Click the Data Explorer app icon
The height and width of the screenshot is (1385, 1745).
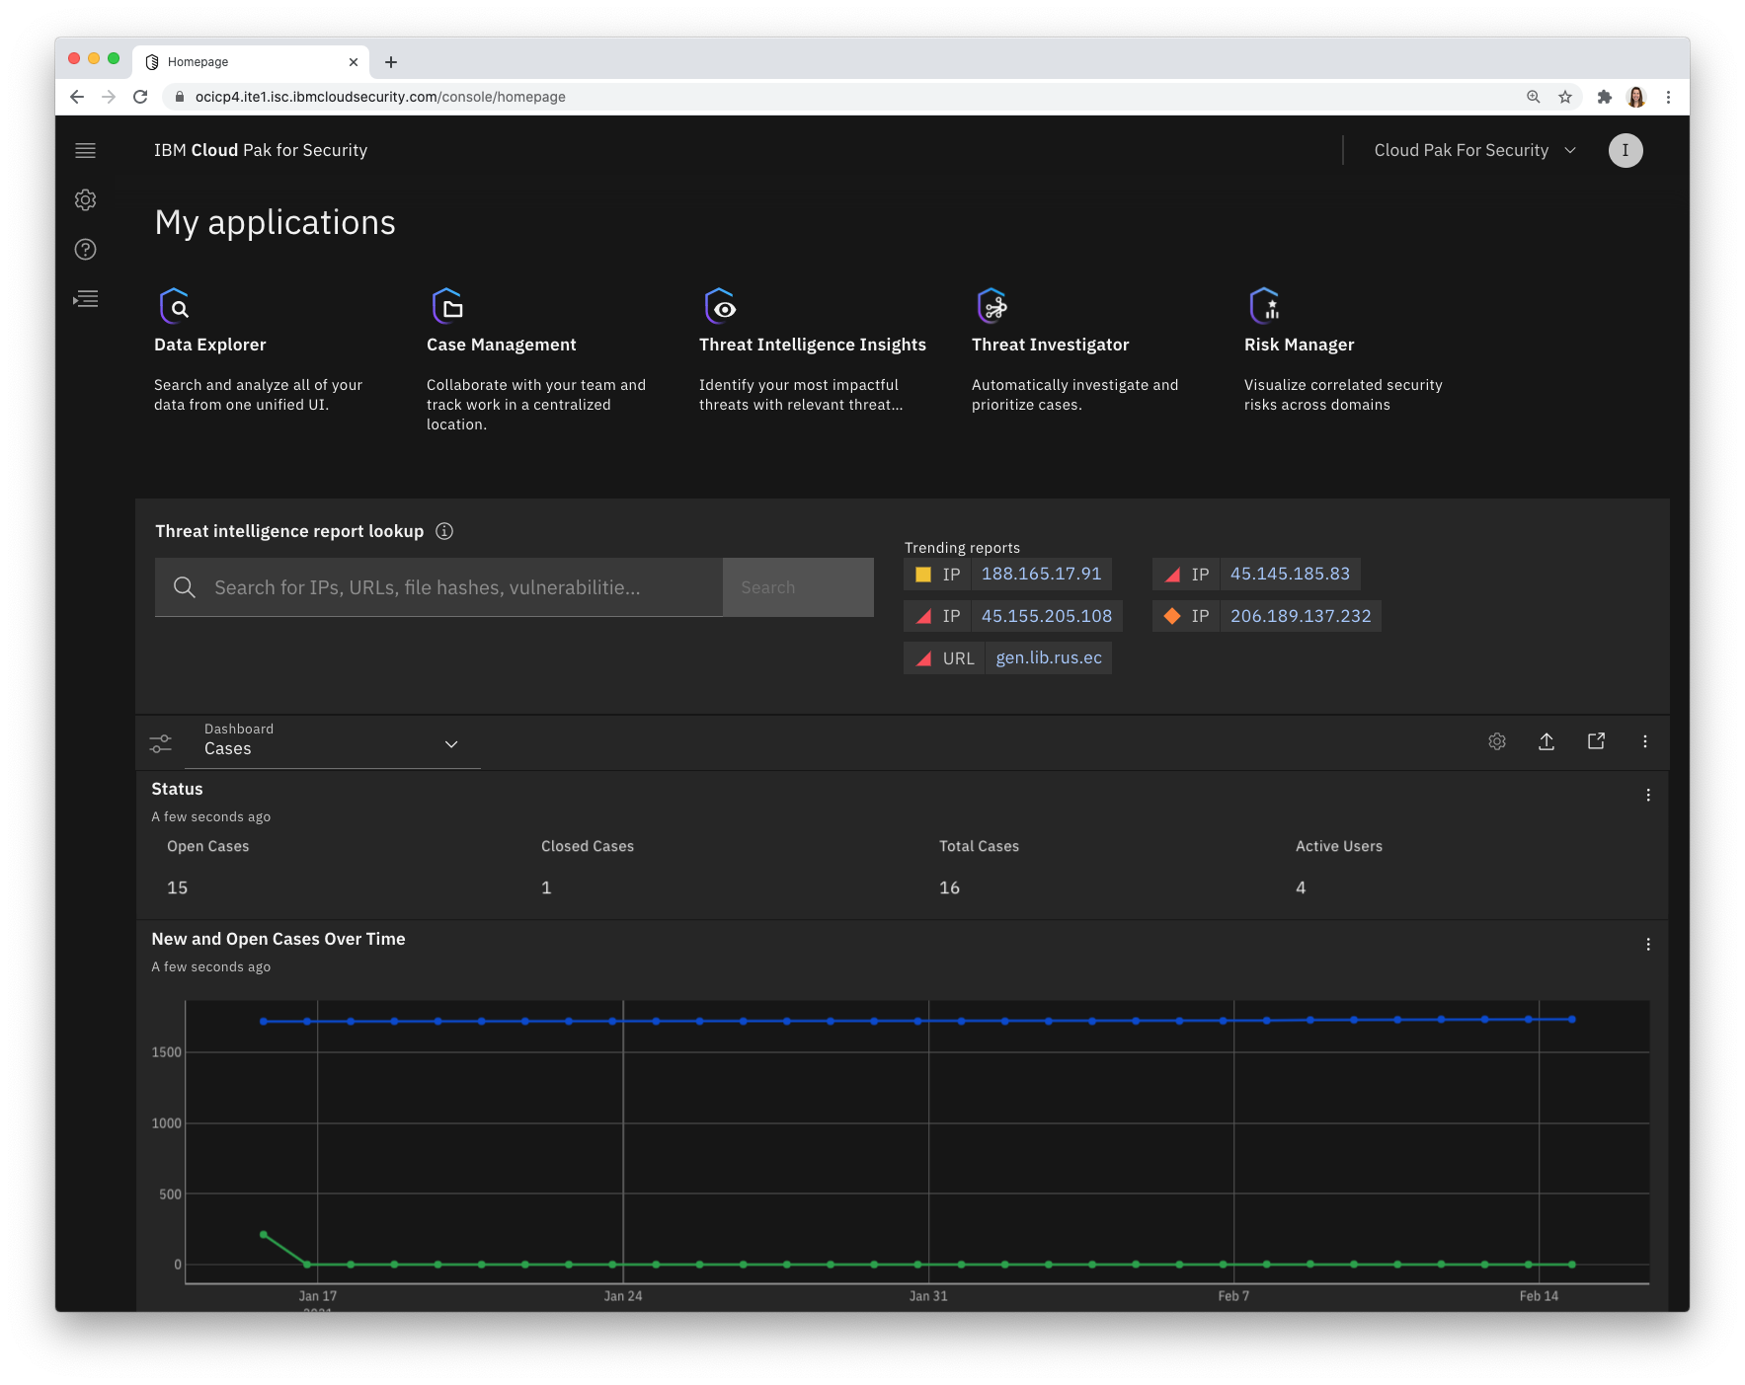(x=175, y=306)
